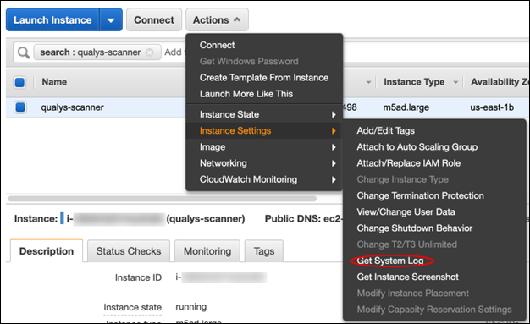530x324 pixels.
Task: Choose Attach/Replace IAM Role
Action: pos(409,163)
